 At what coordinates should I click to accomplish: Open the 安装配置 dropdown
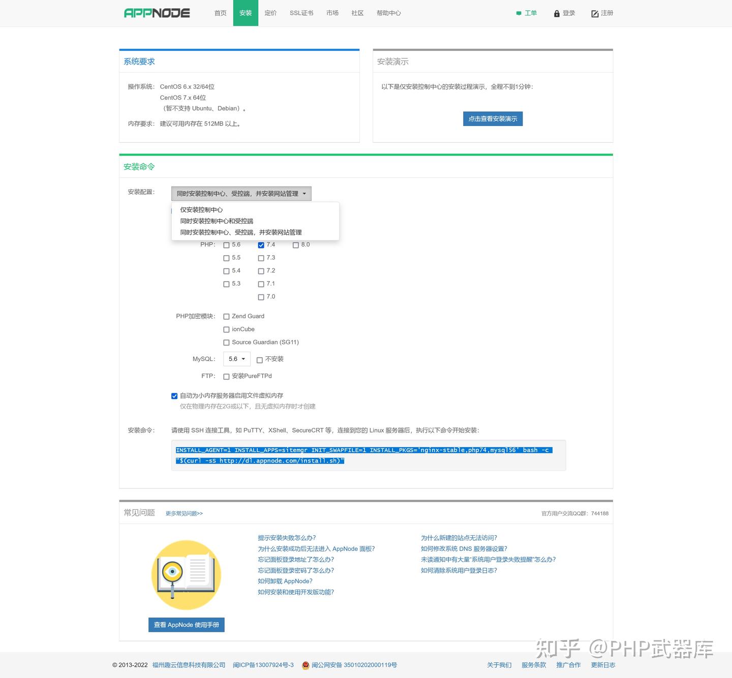[x=241, y=193]
